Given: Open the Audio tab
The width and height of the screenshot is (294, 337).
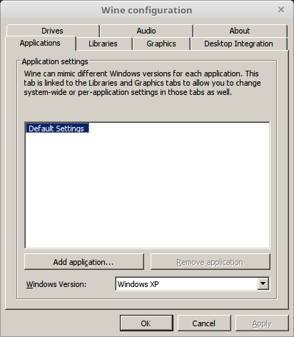Looking at the screenshot, I should click(146, 31).
